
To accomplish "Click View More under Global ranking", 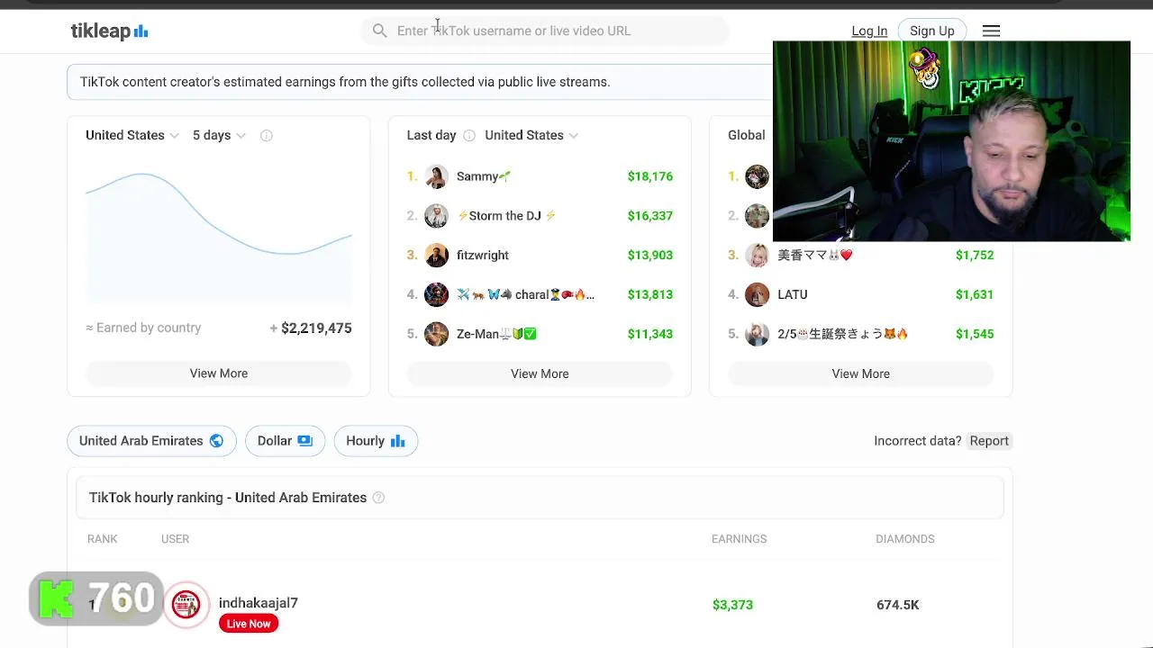I will 860,373.
